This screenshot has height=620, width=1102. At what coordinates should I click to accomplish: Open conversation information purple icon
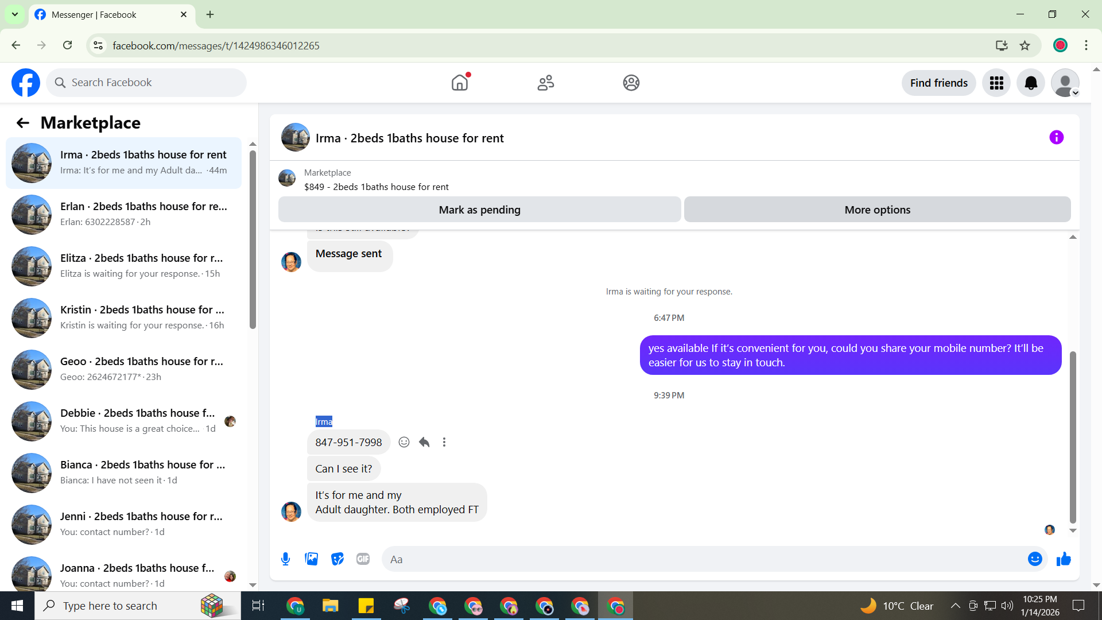[x=1056, y=138]
